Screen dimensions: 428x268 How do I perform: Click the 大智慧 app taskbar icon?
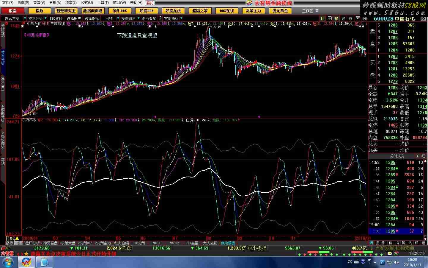click(26, 262)
